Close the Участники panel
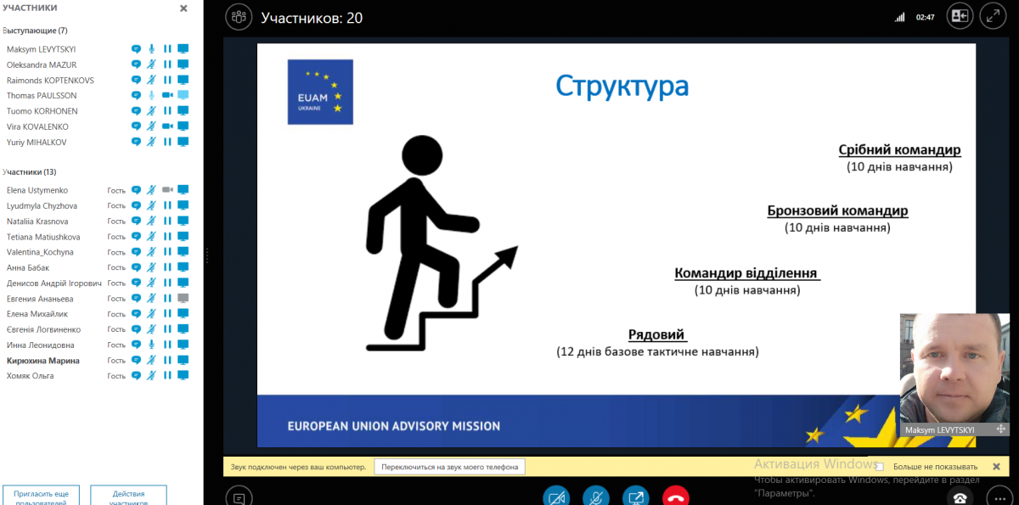 (183, 8)
